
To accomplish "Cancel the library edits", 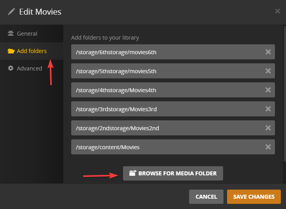I will (206, 197).
